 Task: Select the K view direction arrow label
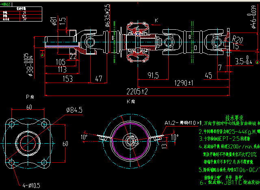[x=156, y=20]
